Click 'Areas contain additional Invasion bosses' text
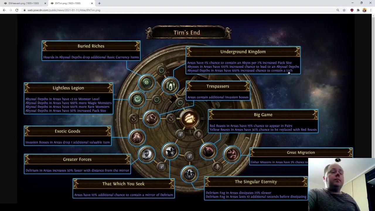Viewport: 375px width, 211px height. 218,97
